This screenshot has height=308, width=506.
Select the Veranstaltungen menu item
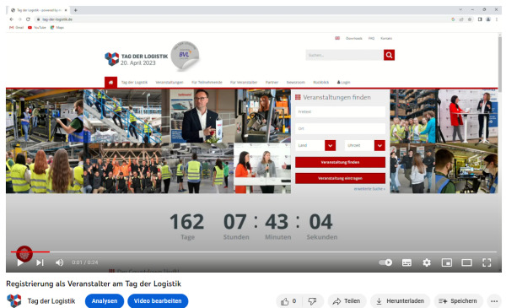click(170, 83)
